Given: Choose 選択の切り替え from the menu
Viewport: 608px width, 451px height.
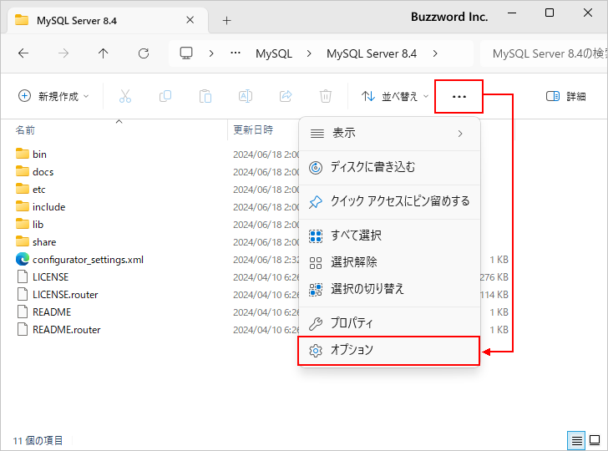Looking at the screenshot, I should [390, 289].
